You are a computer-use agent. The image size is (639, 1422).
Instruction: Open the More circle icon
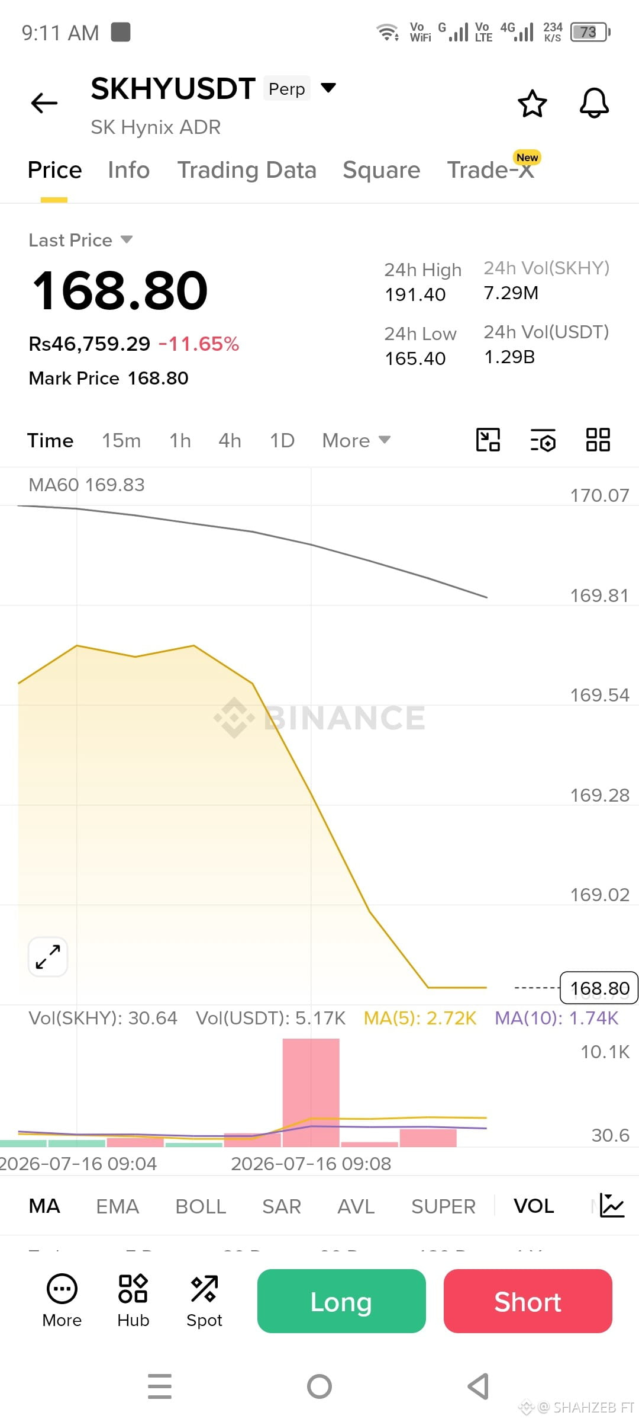tap(62, 1301)
